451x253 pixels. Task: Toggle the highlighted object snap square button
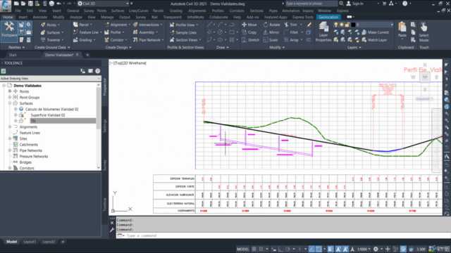coord(319,249)
